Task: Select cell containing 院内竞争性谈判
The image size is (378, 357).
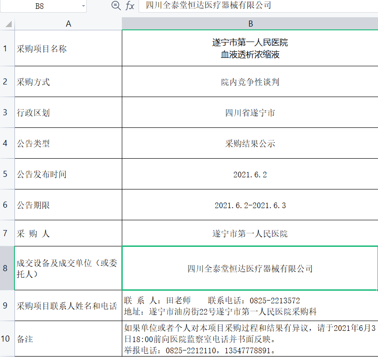Action: click(250, 82)
